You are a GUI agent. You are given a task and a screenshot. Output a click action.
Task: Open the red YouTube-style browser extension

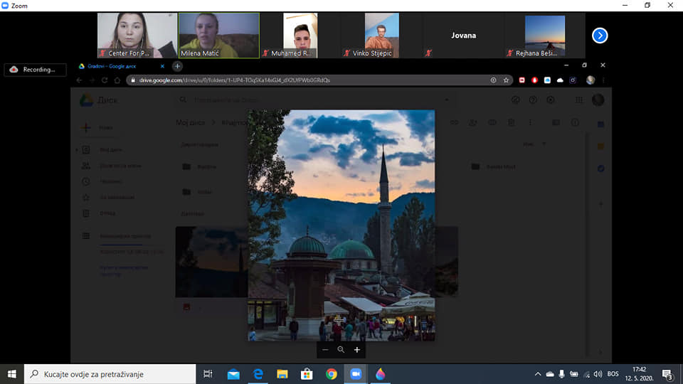pyautogui.click(x=521, y=80)
